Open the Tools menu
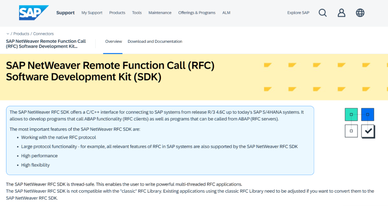Screen dimensions: 388x206 click(137, 13)
